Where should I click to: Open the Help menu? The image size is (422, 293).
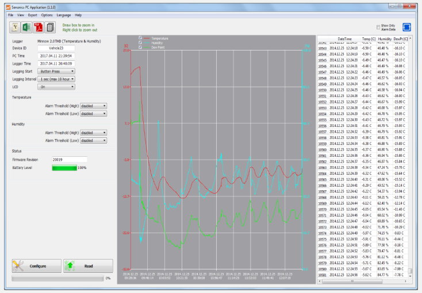(x=78, y=15)
